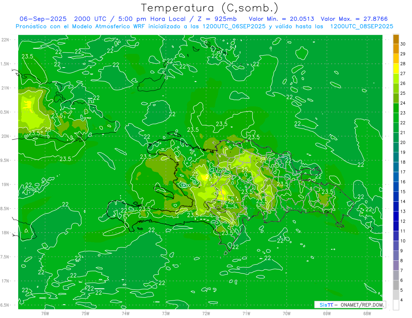
Task: Click the "19N" latitude axis label
Action: pos(5,185)
